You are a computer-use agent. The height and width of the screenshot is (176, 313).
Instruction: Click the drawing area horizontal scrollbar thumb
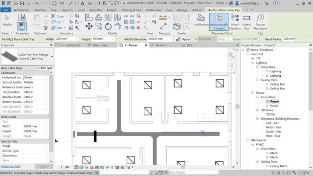pos(182,167)
